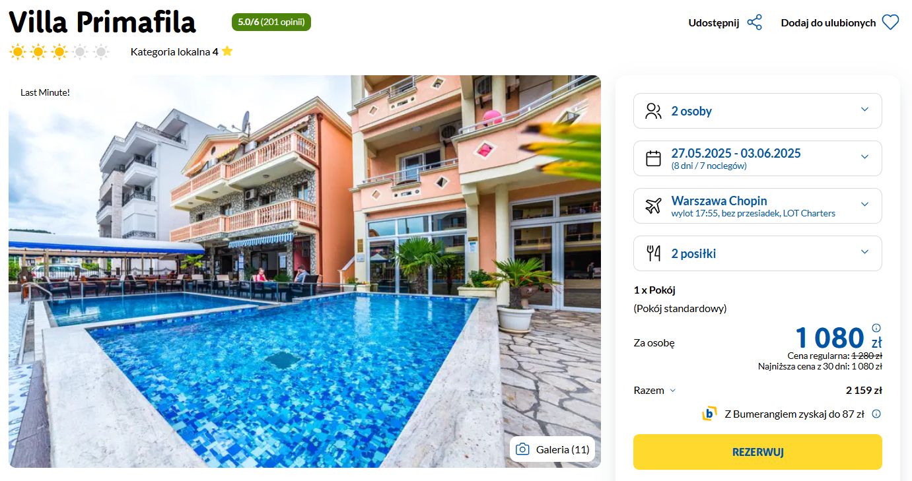
Task: Click the yellow REZERWUJ button
Action: (x=757, y=452)
